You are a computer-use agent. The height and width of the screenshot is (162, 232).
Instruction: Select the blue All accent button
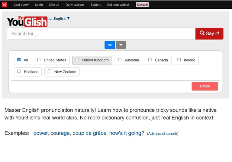pos(110,45)
